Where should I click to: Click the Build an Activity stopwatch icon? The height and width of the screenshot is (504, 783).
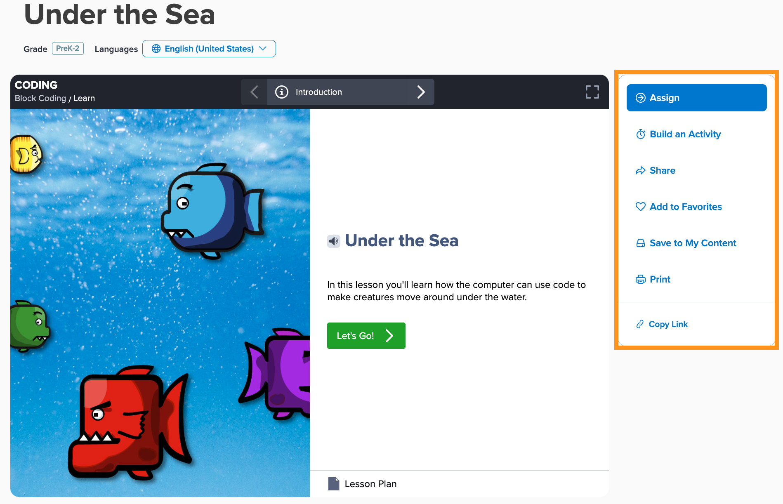(x=640, y=134)
